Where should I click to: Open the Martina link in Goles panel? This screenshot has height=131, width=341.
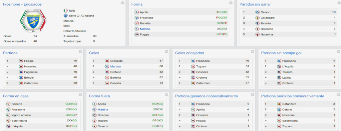115,66
